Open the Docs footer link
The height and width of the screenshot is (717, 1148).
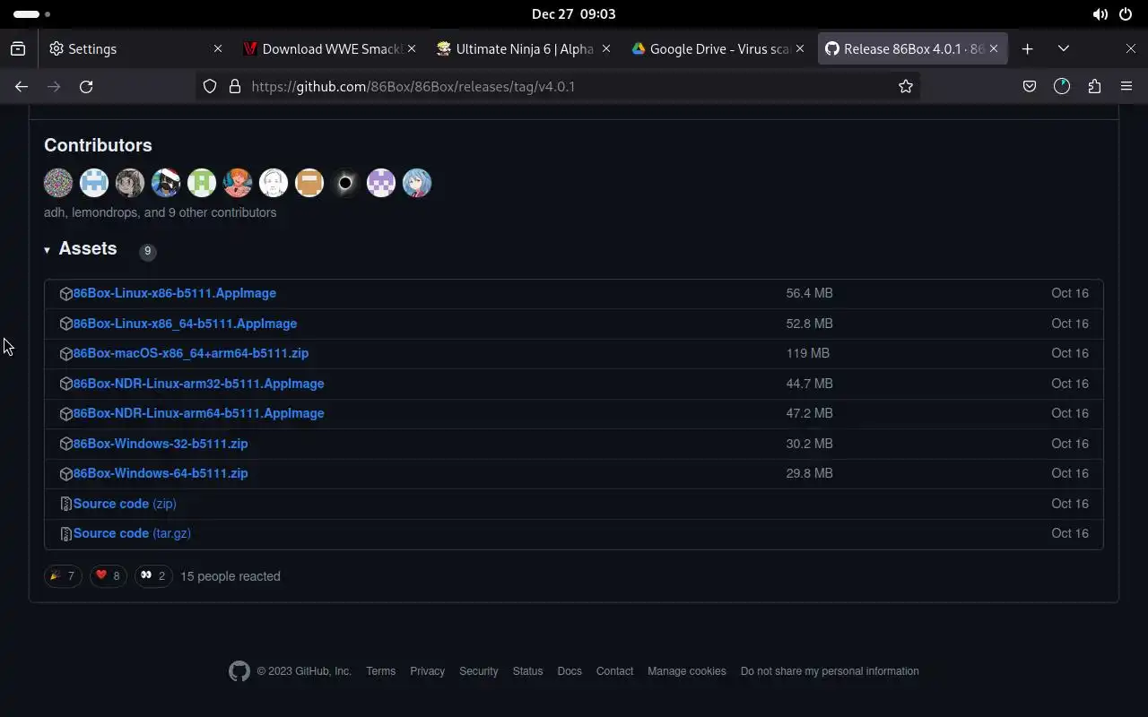click(x=570, y=671)
